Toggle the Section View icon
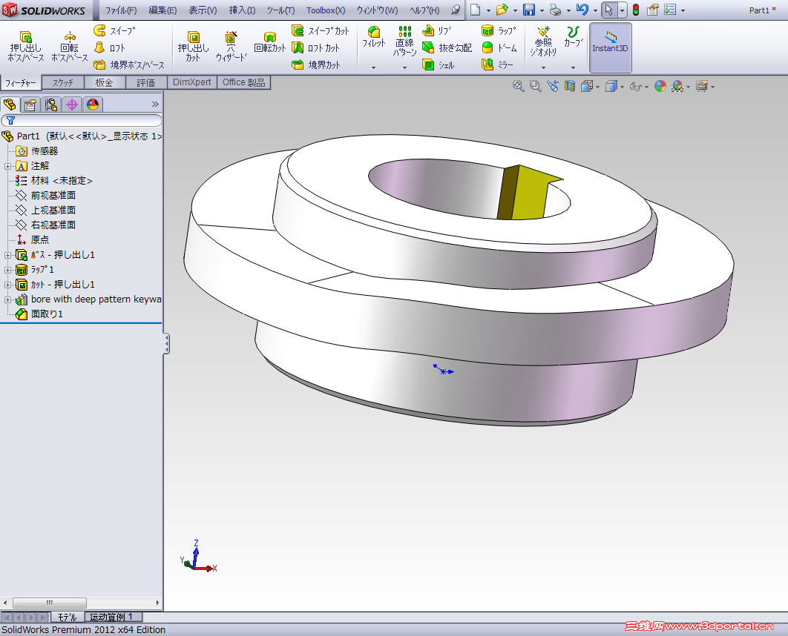The width and height of the screenshot is (788, 636). pyautogui.click(x=569, y=86)
